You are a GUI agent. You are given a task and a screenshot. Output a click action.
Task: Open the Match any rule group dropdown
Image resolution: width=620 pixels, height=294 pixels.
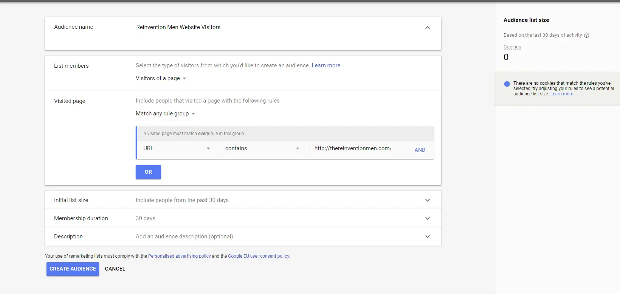point(166,114)
